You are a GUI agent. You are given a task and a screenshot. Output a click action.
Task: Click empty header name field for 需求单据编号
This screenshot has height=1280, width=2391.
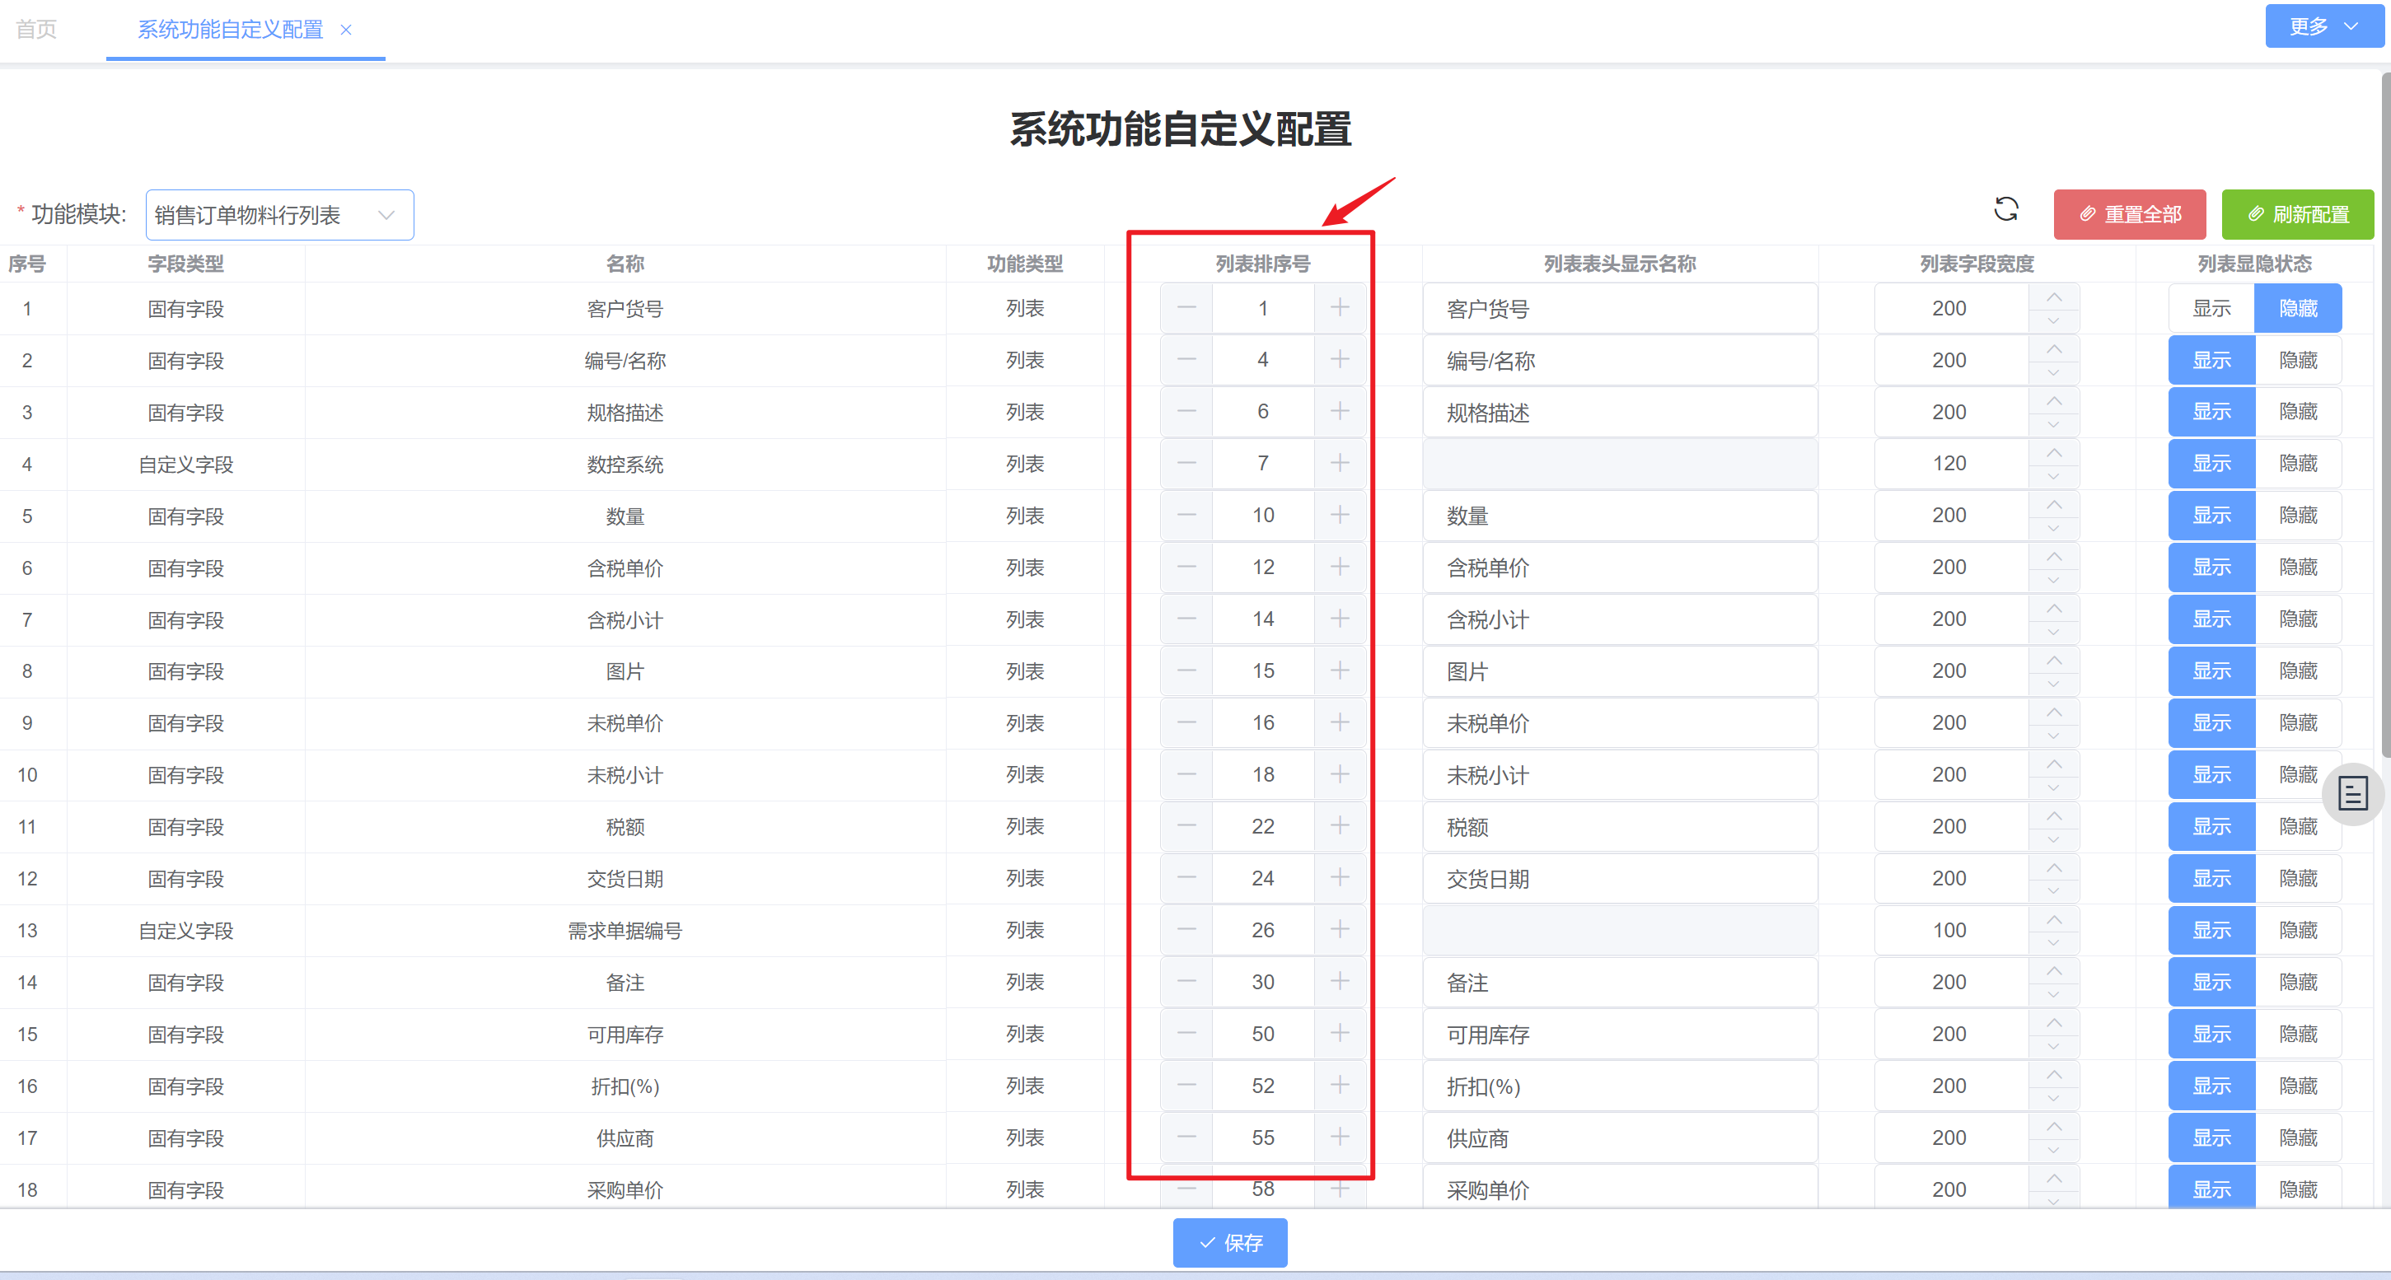(x=1620, y=930)
